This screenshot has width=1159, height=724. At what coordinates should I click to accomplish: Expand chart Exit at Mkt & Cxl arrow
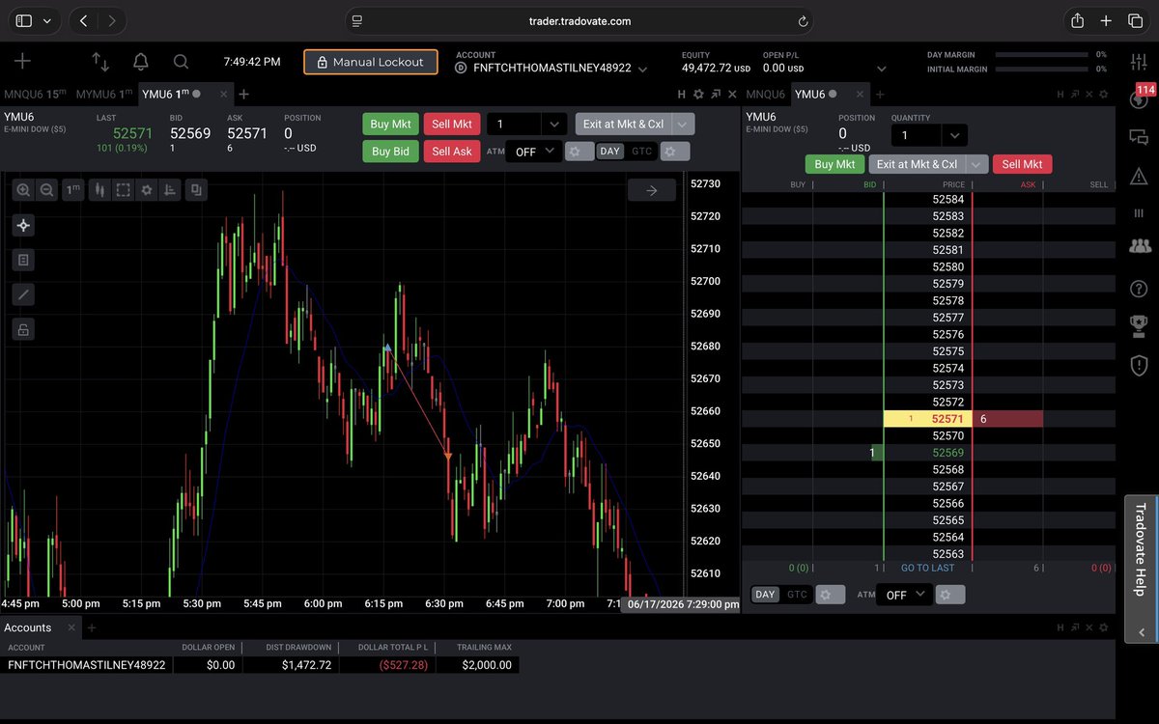(x=684, y=125)
